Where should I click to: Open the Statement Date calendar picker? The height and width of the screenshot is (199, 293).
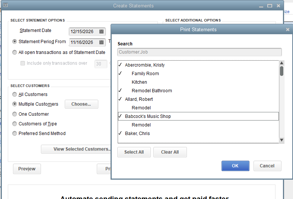pos(101,32)
